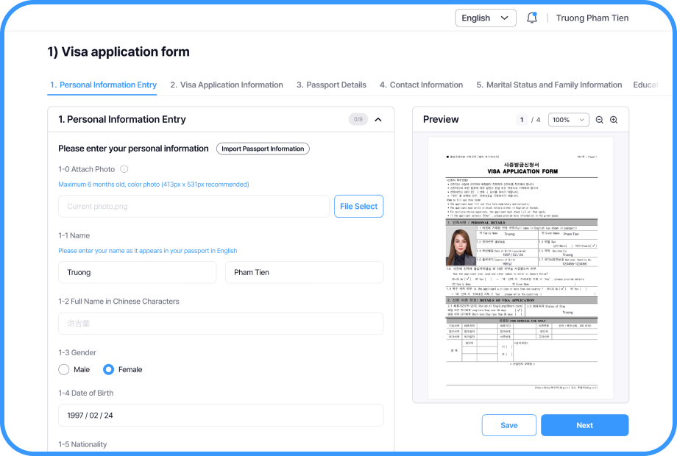Zoom out the preview document
677x456 pixels.
599,120
